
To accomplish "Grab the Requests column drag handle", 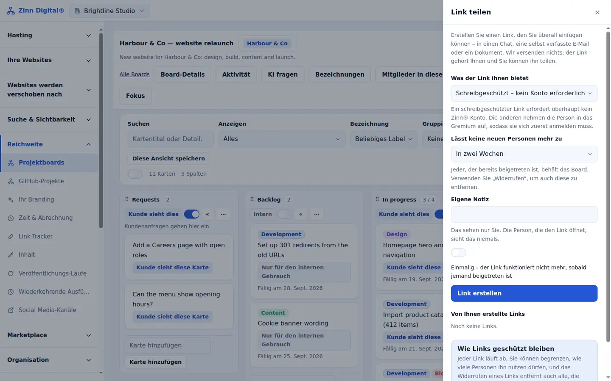I will click(x=127, y=199).
